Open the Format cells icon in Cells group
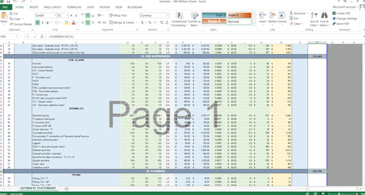This screenshot has height=195, width=365. click(x=282, y=16)
